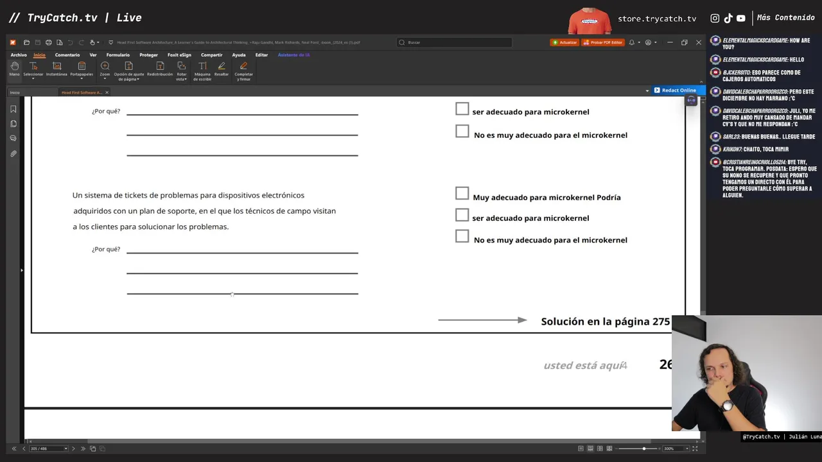
Task: Select the Resaltar highlight tool
Action: pyautogui.click(x=222, y=69)
